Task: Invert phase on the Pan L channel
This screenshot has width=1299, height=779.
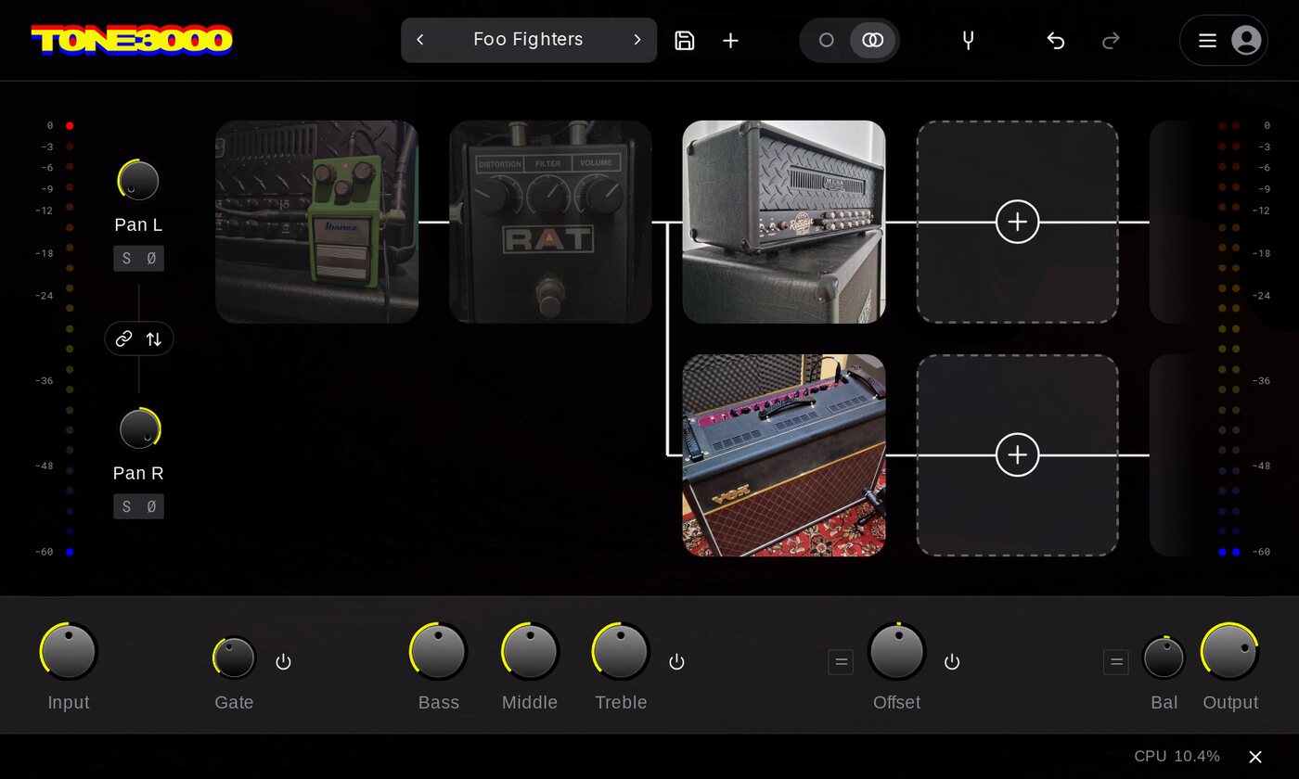Action: 151,259
